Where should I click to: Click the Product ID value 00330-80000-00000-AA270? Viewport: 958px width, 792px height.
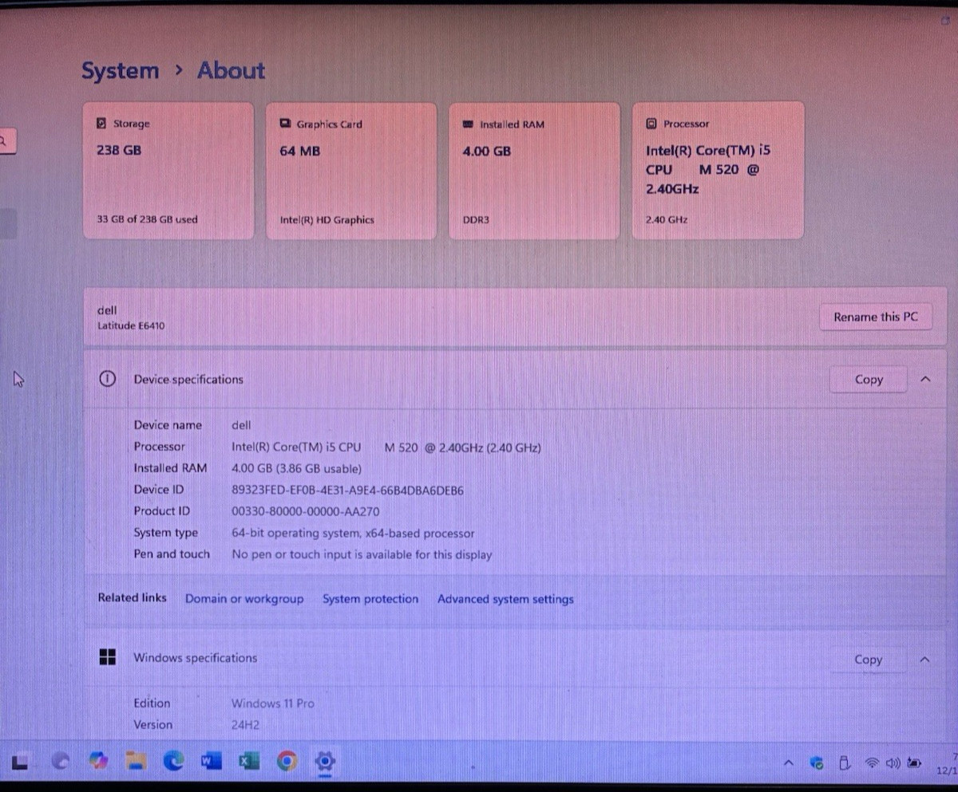[x=306, y=511]
